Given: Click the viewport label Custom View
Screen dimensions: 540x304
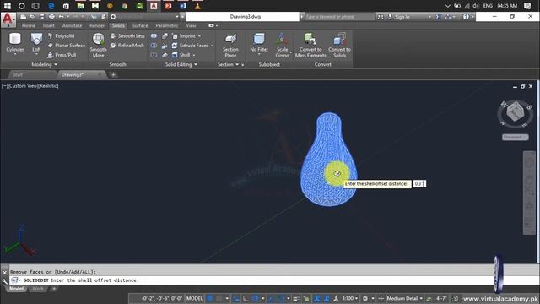Looking at the screenshot, I should coord(24,86).
